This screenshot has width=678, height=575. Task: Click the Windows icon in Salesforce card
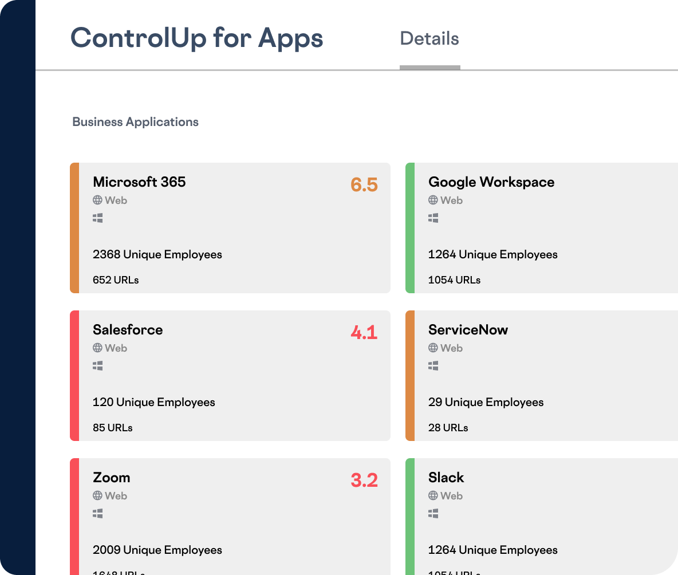[x=98, y=366]
